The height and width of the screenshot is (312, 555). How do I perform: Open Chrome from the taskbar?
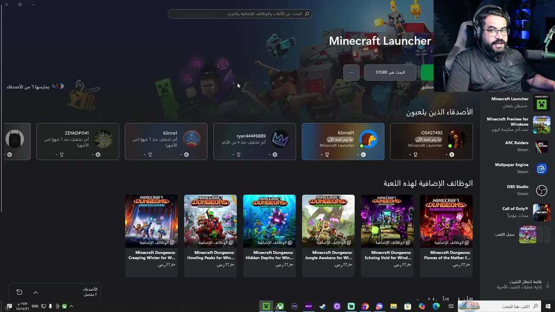365,306
